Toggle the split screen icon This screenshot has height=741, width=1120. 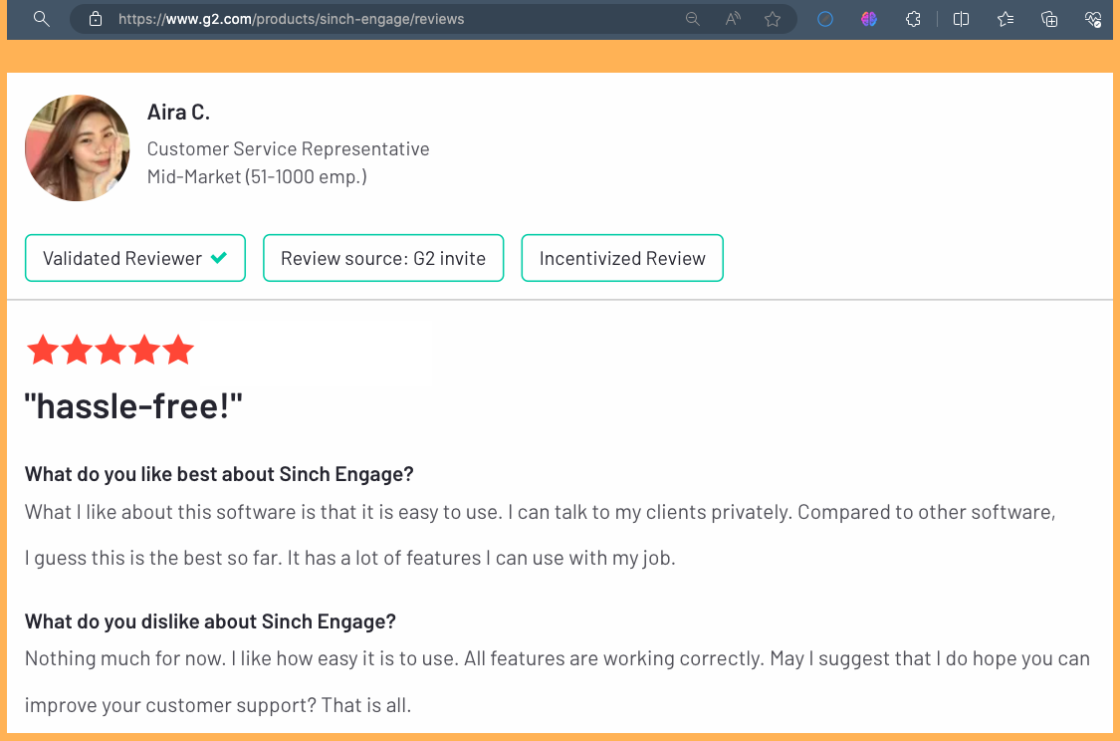(961, 19)
